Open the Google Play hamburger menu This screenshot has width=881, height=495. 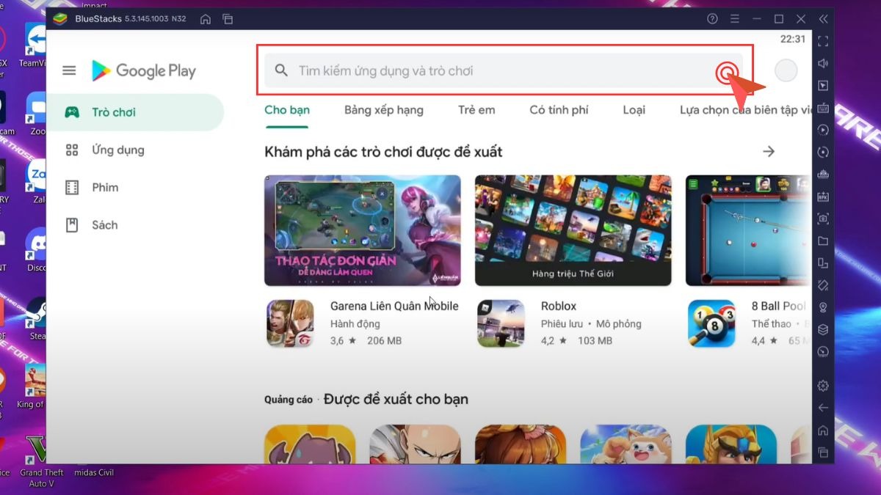(69, 70)
